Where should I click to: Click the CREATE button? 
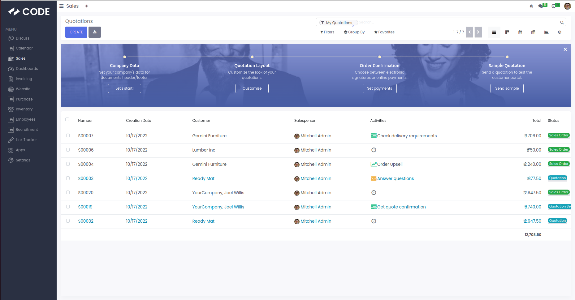(x=76, y=32)
